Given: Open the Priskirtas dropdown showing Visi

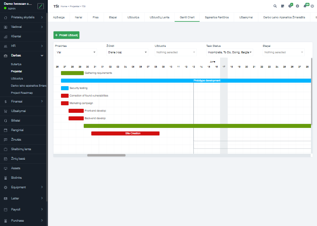Looking at the screenshot, I should tap(76, 52).
